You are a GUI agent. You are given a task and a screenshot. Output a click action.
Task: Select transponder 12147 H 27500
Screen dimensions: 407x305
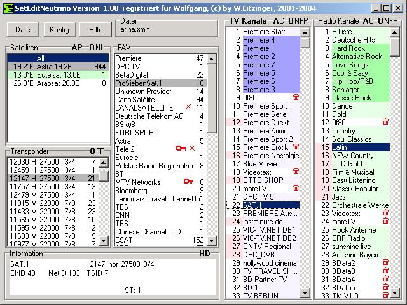pos(53,179)
